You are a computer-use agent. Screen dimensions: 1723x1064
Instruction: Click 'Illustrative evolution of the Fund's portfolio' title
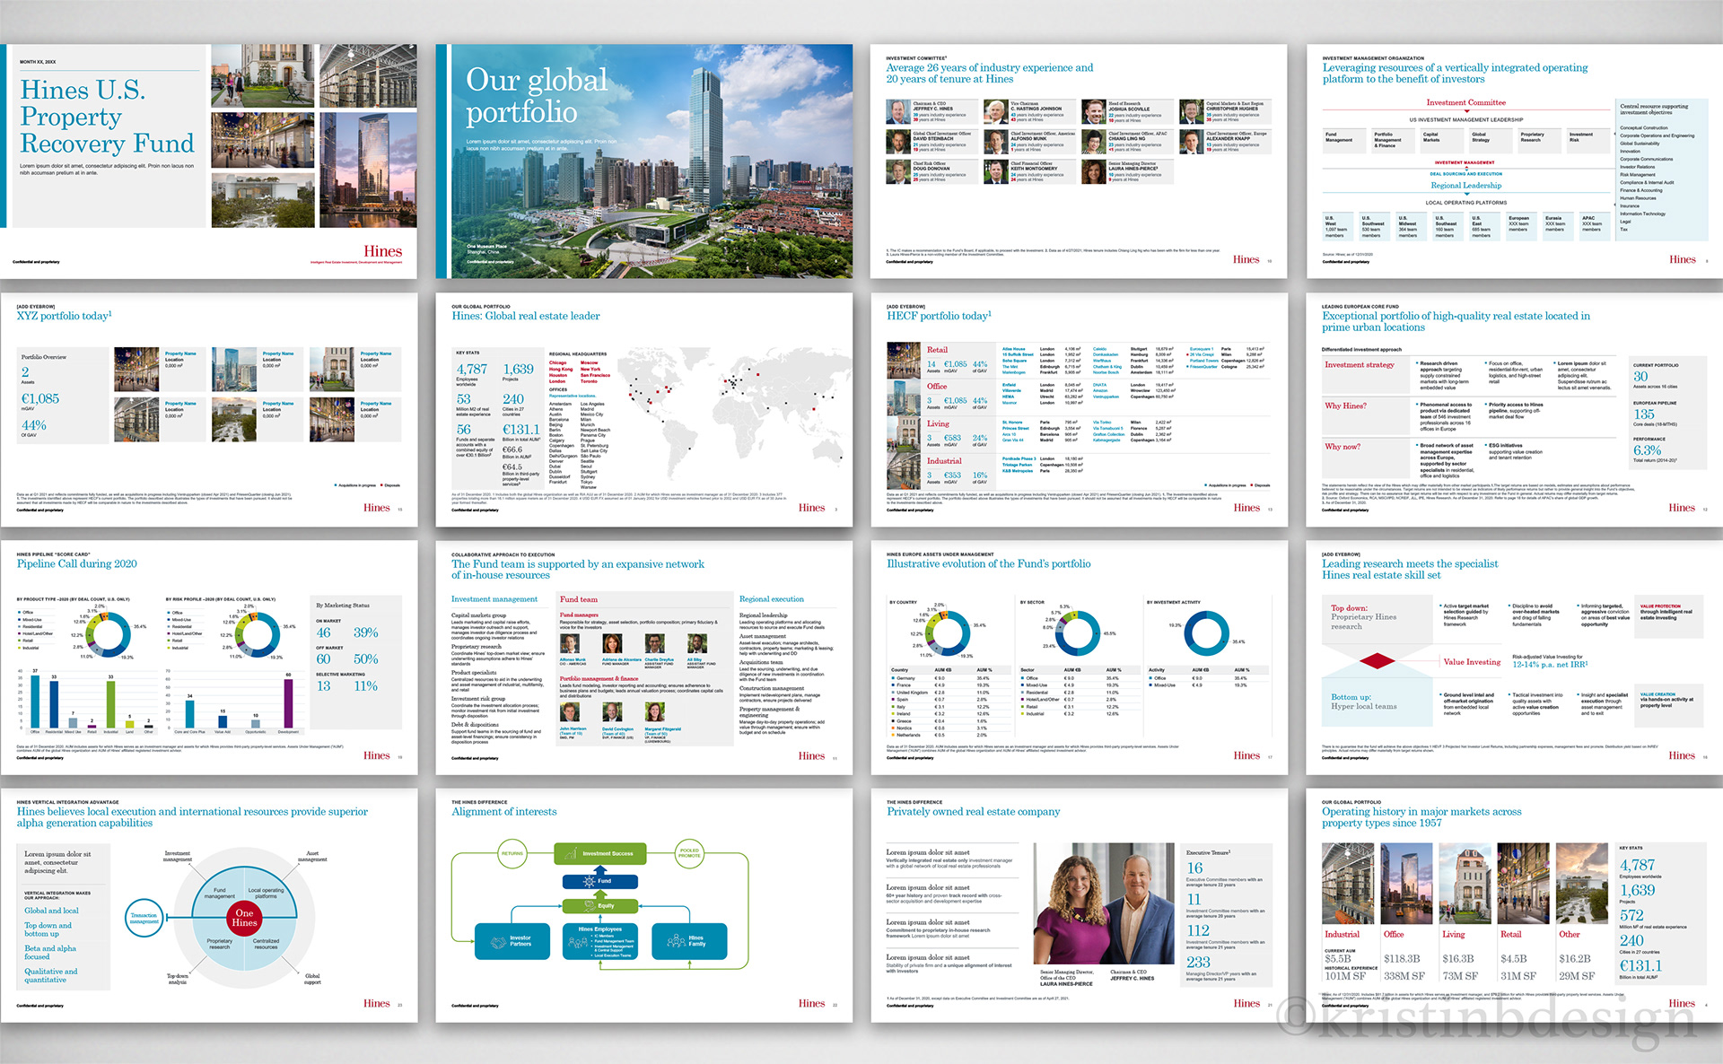point(988,563)
